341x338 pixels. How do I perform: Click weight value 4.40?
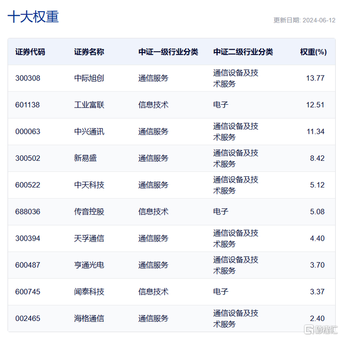(x=317, y=238)
